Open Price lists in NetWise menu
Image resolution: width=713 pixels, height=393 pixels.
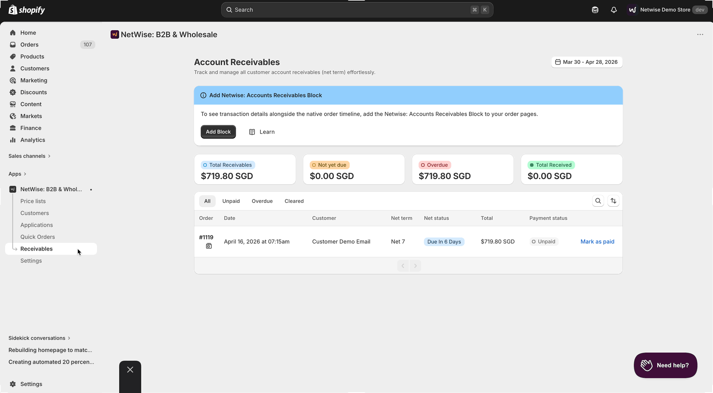pos(33,201)
